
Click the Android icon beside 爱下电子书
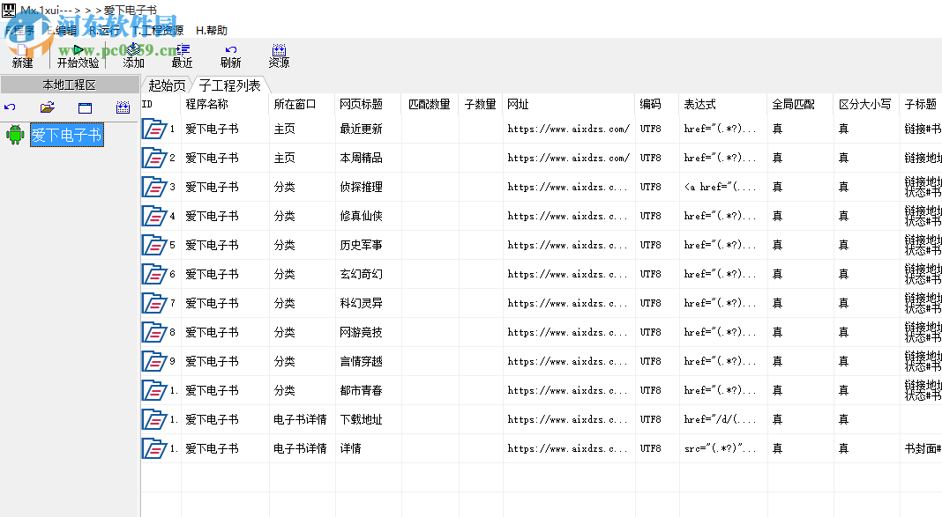tap(14, 135)
